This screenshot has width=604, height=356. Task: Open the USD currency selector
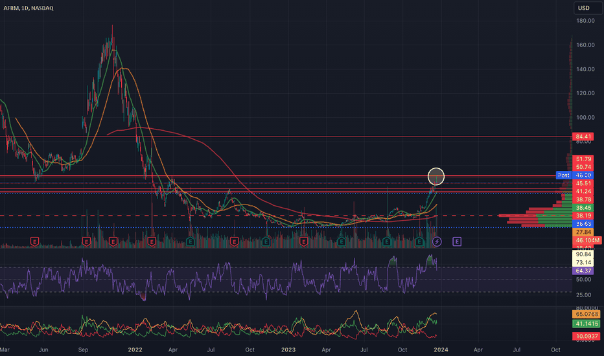pyautogui.click(x=588, y=8)
